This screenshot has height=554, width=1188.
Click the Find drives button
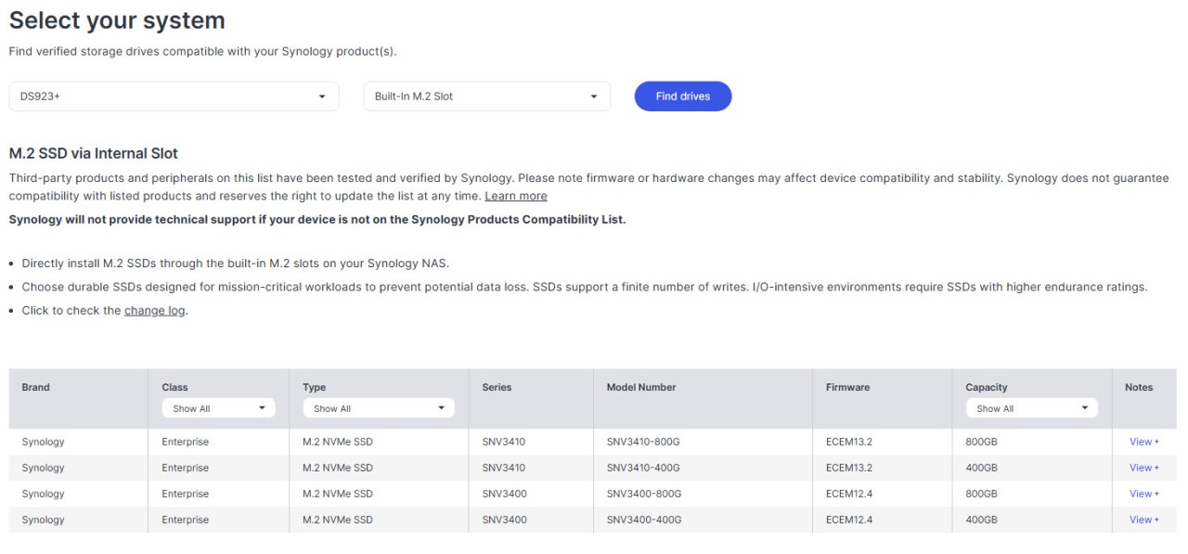point(683,97)
